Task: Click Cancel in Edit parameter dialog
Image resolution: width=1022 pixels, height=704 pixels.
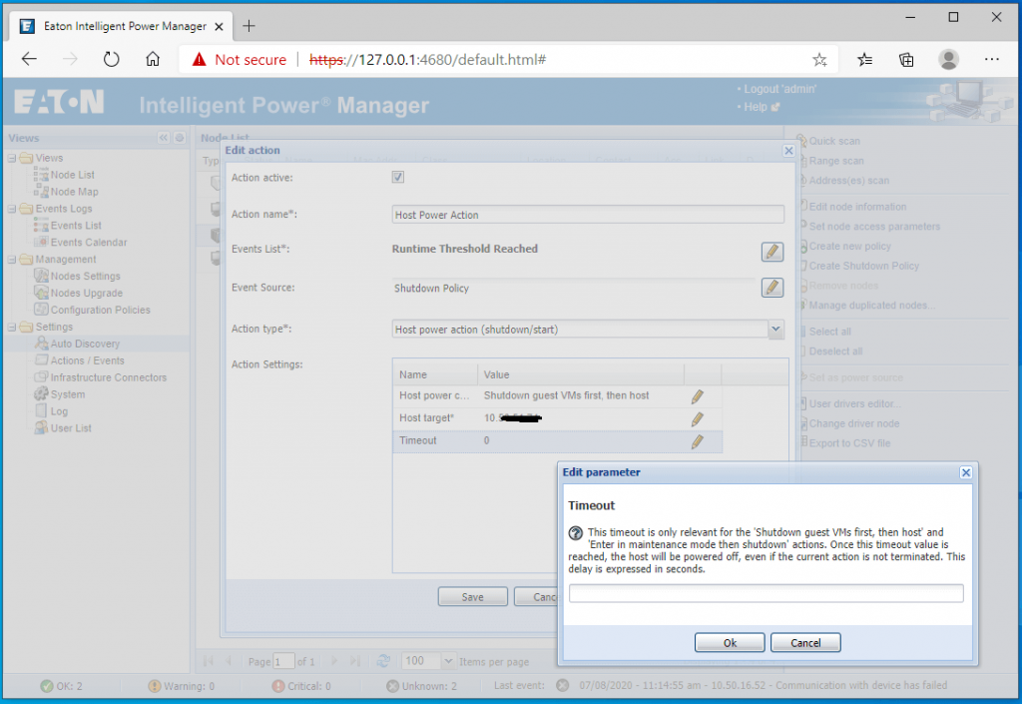Action: coord(805,643)
